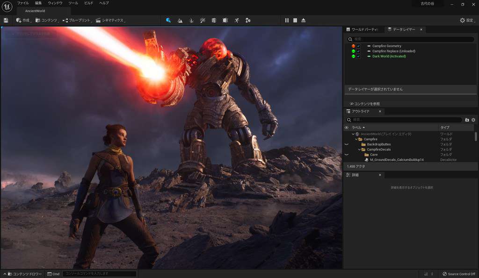Activate the Select mode icon

click(x=168, y=21)
